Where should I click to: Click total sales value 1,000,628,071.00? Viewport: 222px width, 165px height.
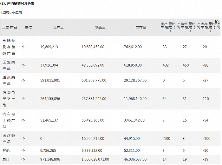(95, 159)
